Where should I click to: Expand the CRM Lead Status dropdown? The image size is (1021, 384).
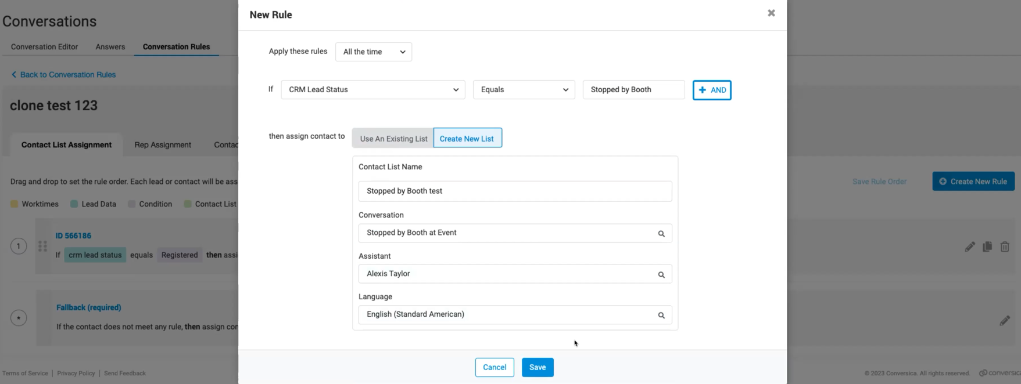tap(372, 90)
